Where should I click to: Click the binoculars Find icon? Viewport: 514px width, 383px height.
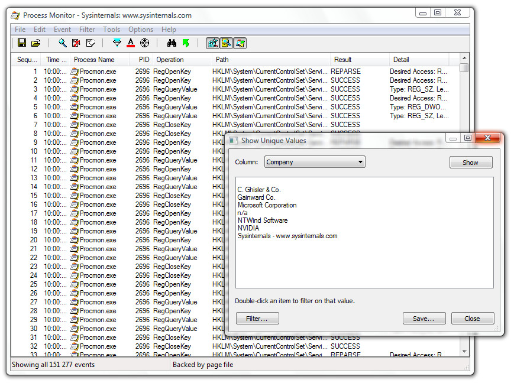172,43
